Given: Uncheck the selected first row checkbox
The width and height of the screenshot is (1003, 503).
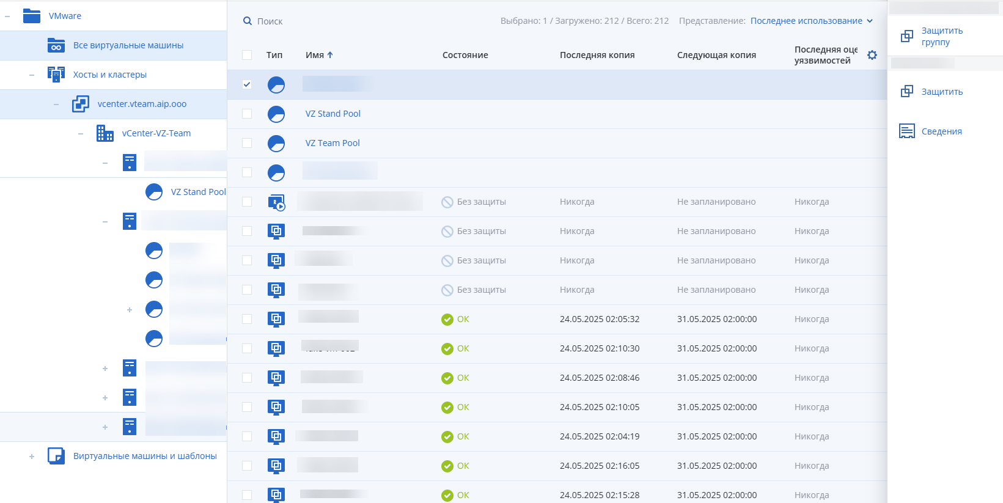Looking at the screenshot, I should [247, 84].
